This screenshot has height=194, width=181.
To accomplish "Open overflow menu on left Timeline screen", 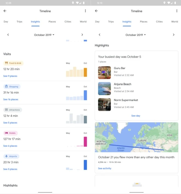I will (85, 11).
